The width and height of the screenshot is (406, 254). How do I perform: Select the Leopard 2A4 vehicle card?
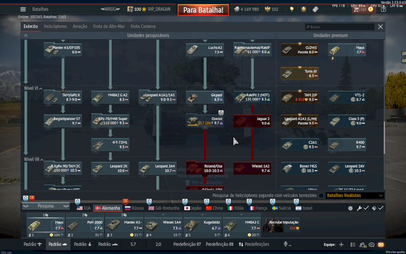point(157,168)
